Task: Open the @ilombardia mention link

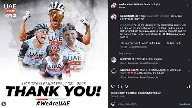Action: pos(126,25)
